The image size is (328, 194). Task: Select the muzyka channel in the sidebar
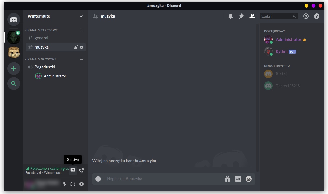(x=56, y=47)
